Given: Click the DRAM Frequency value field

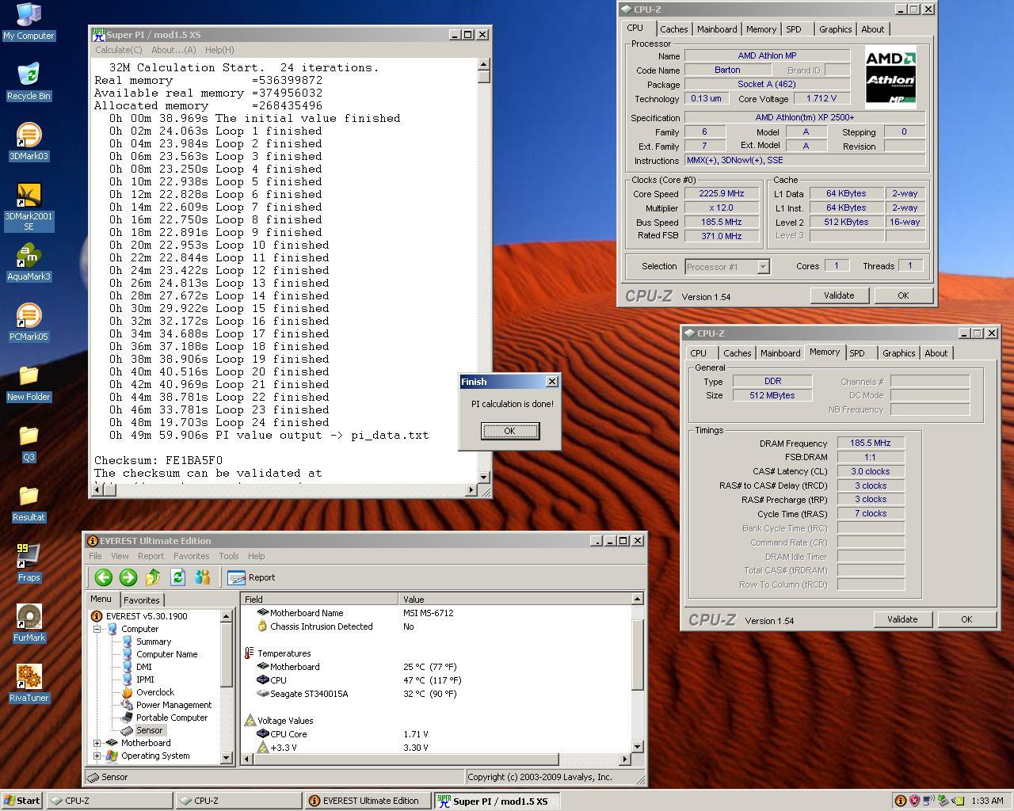Looking at the screenshot, I should coord(870,444).
